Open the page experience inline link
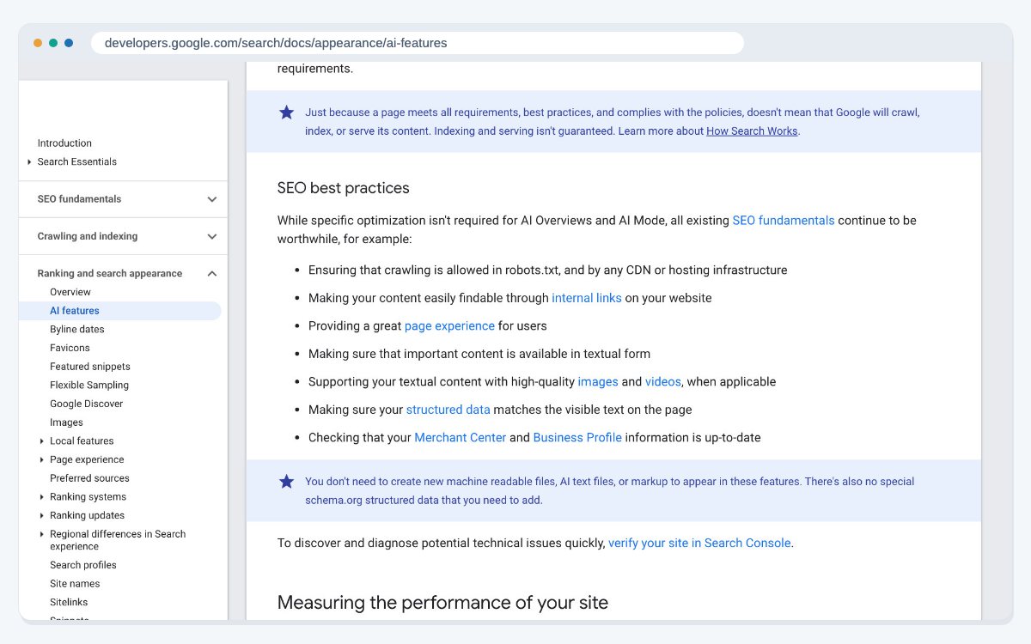The width and height of the screenshot is (1031, 644). point(449,326)
